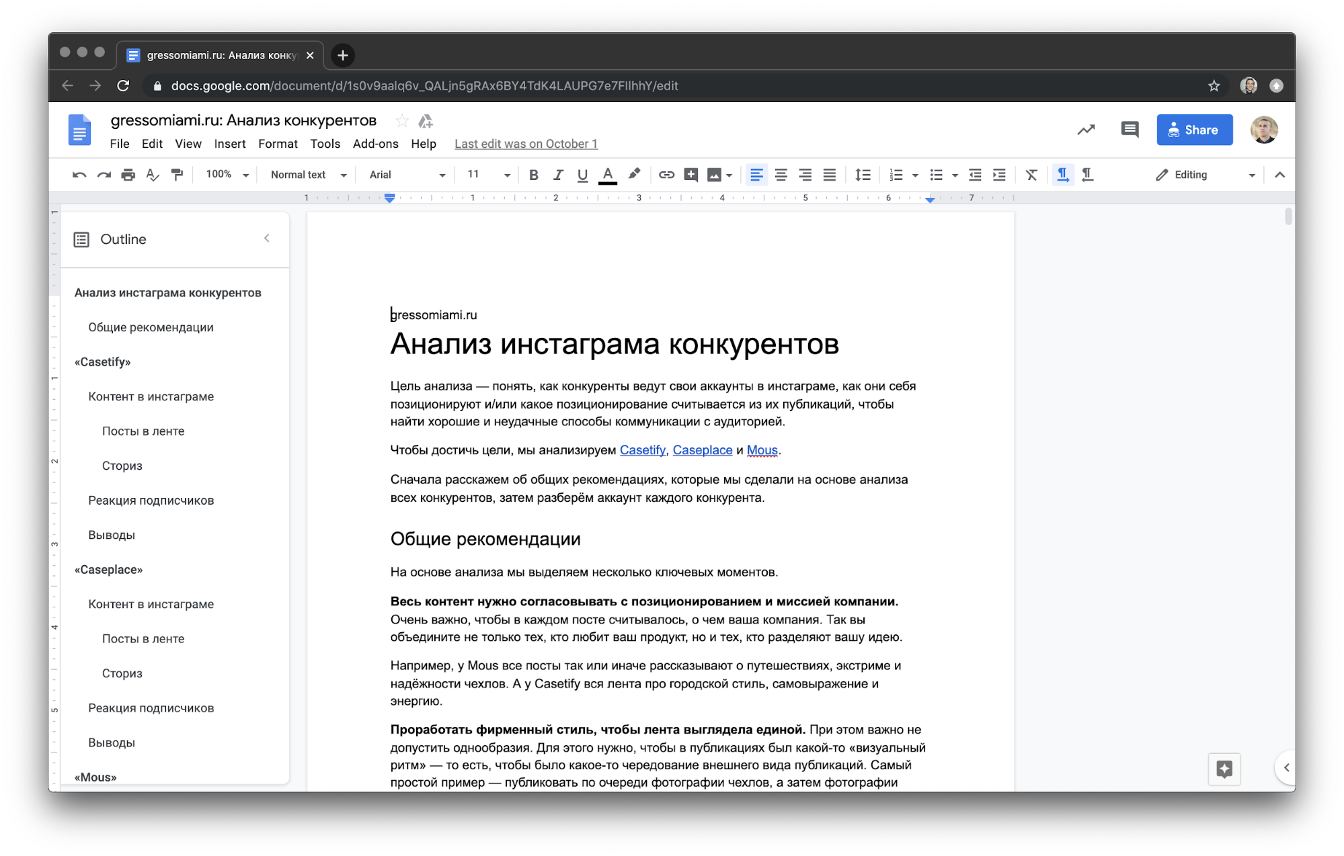Image resolution: width=1344 pixels, height=856 pixels.
Task: Collapse the toolbar with the up chevron
Action: click(1279, 175)
